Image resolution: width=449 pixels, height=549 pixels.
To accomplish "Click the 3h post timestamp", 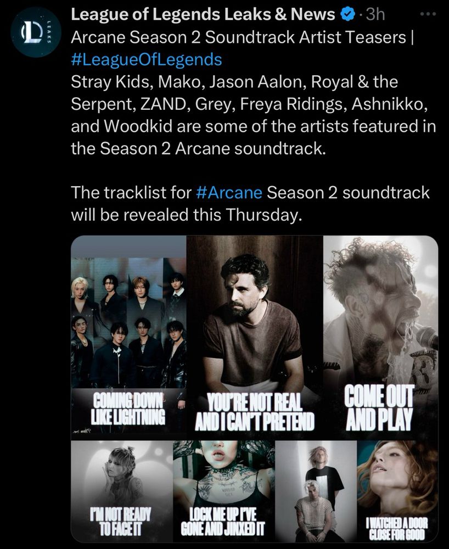I will point(375,15).
